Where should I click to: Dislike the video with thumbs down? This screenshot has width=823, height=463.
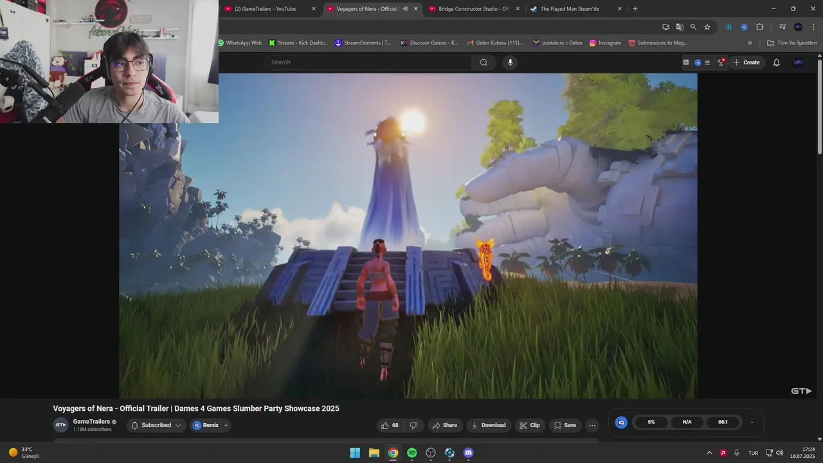[x=413, y=425]
